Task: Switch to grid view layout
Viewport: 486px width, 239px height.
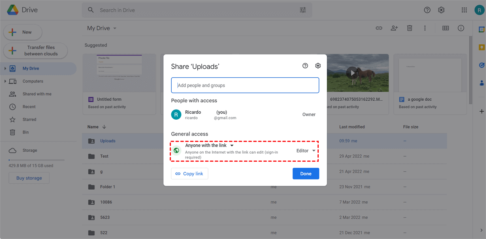Action: [446, 28]
